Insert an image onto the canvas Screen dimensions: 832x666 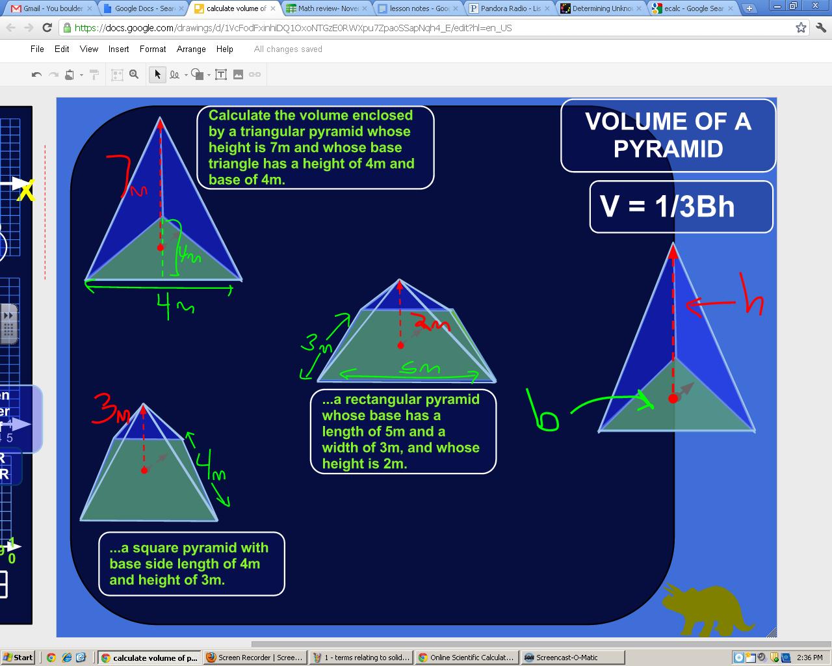[239, 73]
